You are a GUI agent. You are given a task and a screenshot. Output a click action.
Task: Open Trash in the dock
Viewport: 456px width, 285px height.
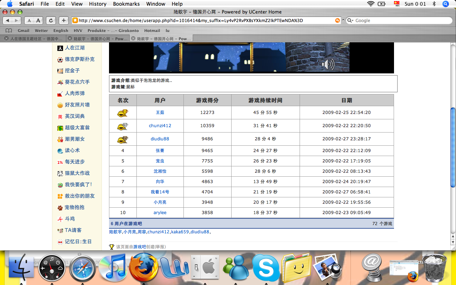click(434, 267)
